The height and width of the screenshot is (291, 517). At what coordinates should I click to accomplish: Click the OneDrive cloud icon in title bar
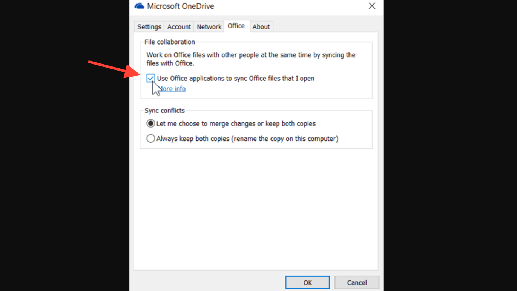pyautogui.click(x=139, y=6)
